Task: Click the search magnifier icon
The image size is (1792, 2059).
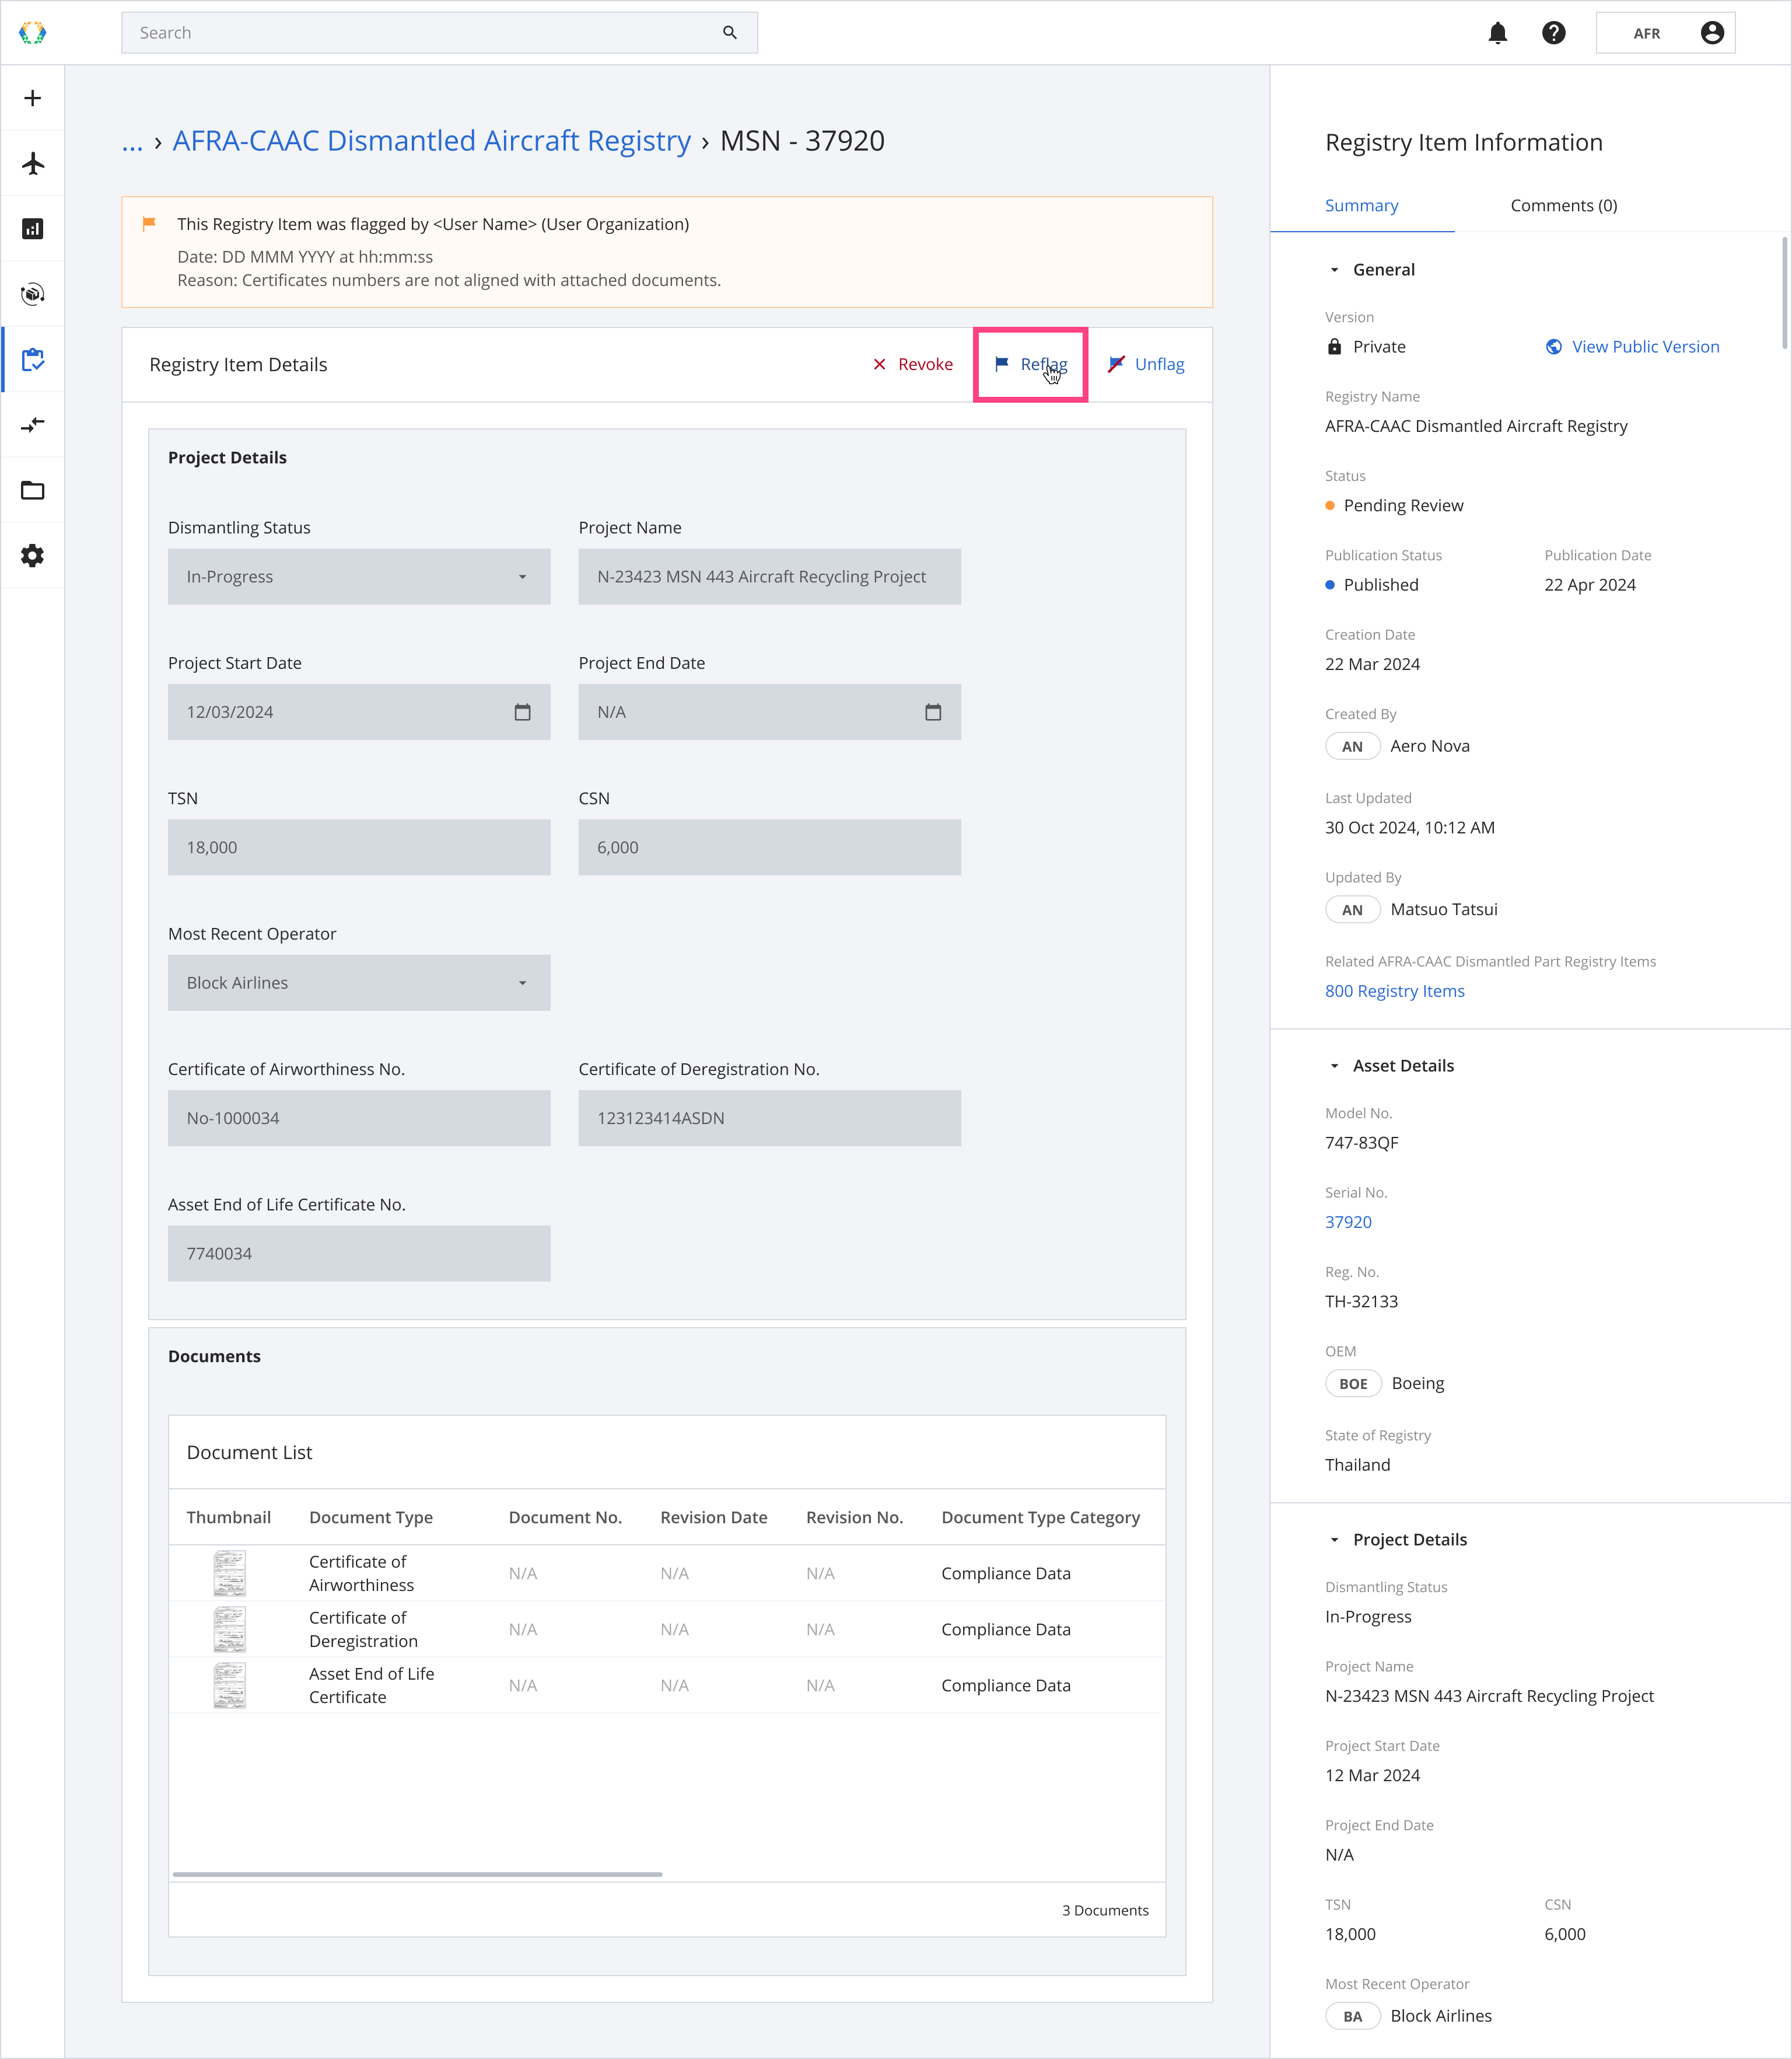Action: tap(730, 33)
